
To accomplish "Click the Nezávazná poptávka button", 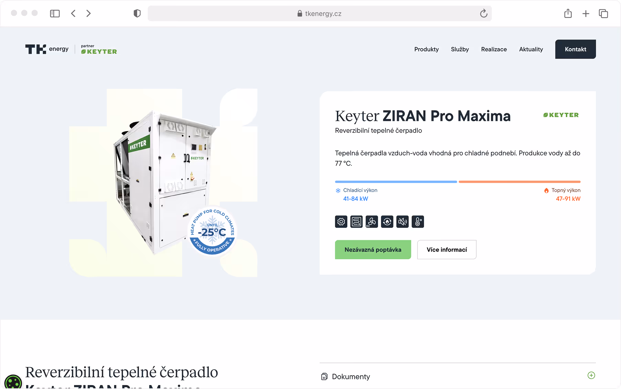I will (373, 250).
